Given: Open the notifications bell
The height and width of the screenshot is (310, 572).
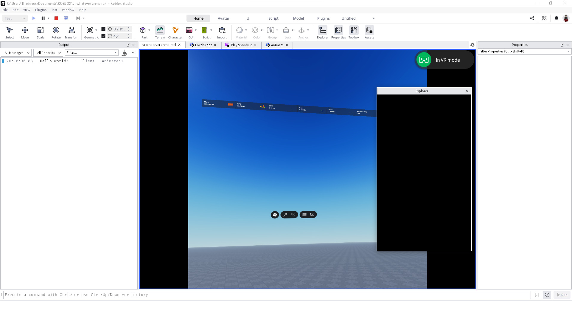Looking at the screenshot, I should pos(557,18).
